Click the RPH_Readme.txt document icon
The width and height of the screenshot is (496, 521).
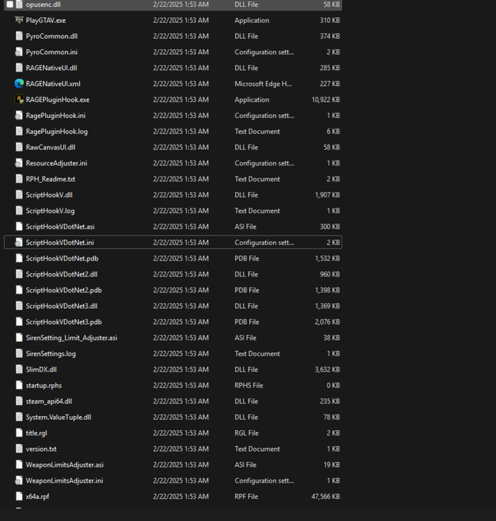point(19,179)
